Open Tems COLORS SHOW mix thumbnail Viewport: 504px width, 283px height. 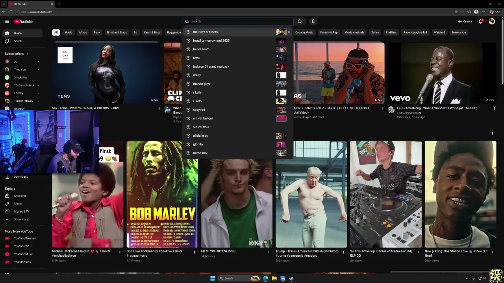(106, 73)
